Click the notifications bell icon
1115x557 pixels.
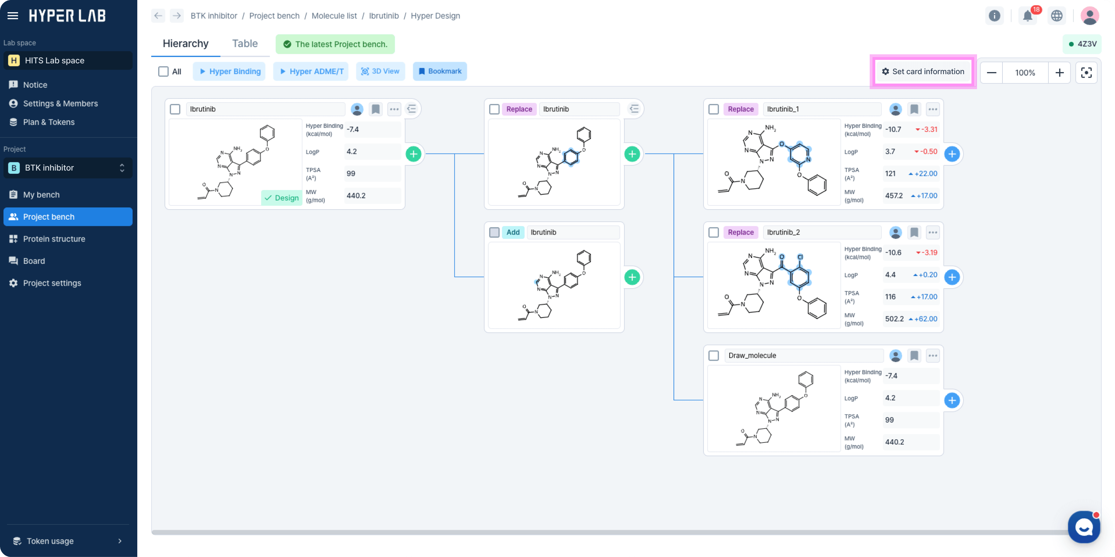tap(1028, 16)
